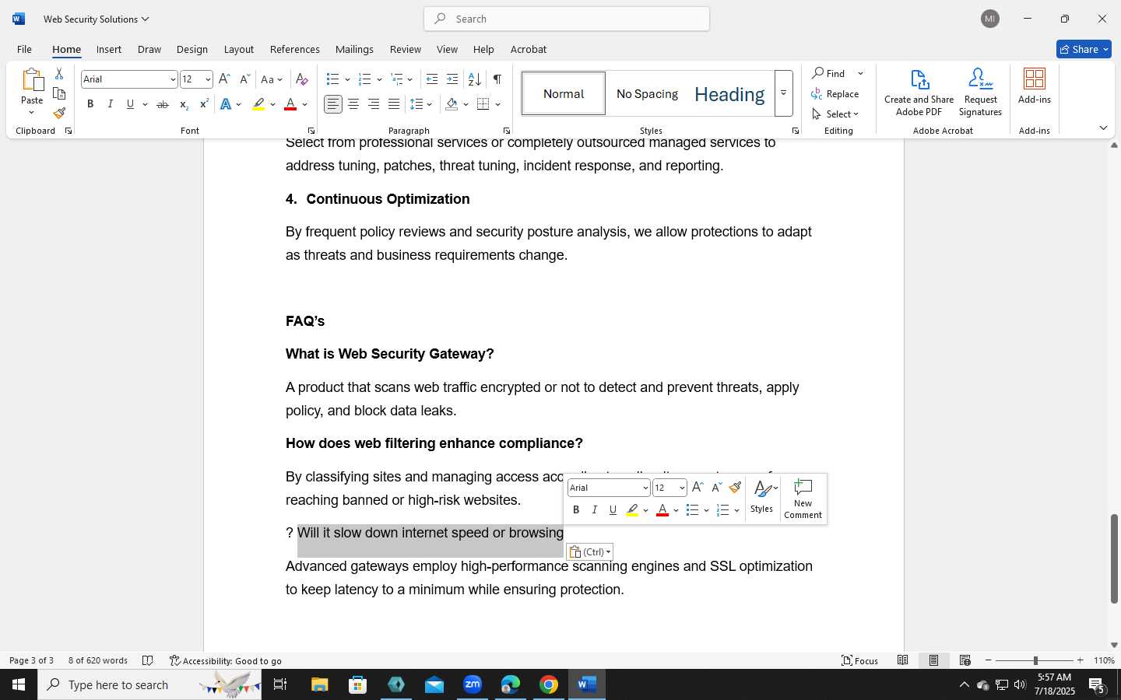The height and width of the screenshot is (700, 1121).
Task: Expand bullet list library dropdown
Action: click(348, 79)
